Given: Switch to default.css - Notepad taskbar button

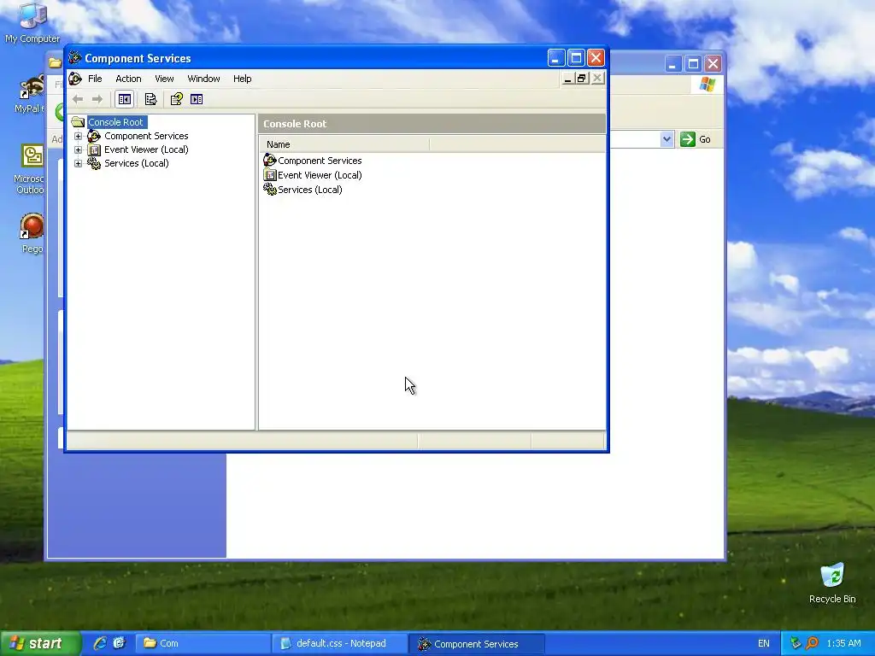Looking at the screenshot, I should click(339, 643).
